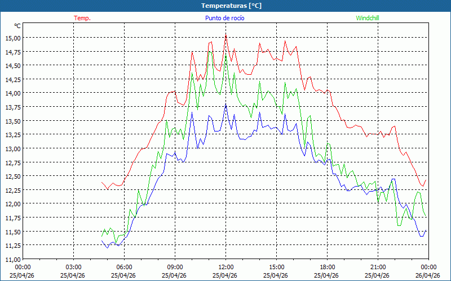Click the blue dew point line's highest peak

click(x=226, y=105)
